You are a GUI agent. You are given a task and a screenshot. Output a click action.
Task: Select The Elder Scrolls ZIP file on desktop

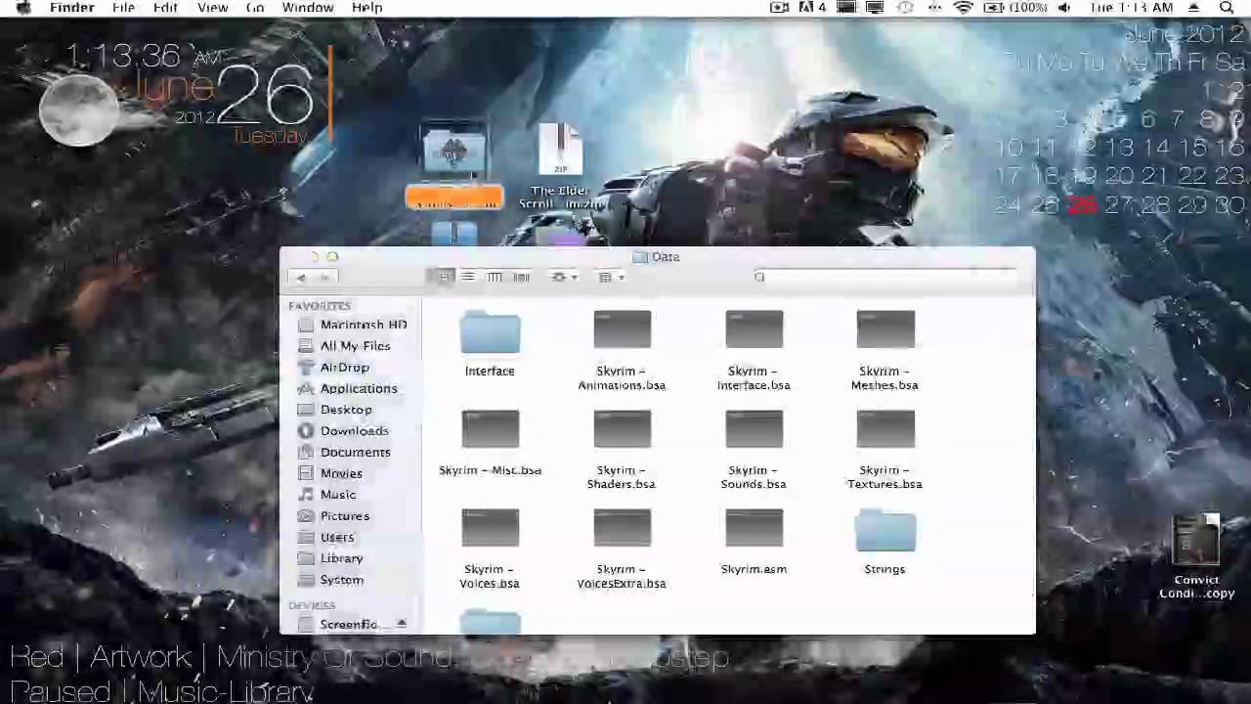[x=561, y=151]
